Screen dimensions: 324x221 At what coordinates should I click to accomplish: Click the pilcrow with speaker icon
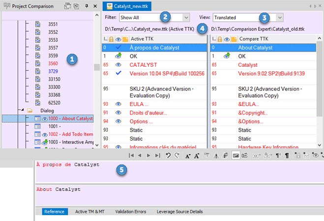point(278,156)
